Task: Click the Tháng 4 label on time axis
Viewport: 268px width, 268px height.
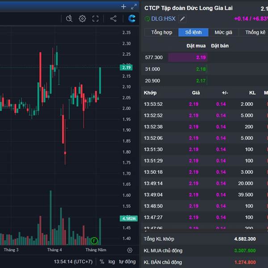Action: [x=54, y=250]
